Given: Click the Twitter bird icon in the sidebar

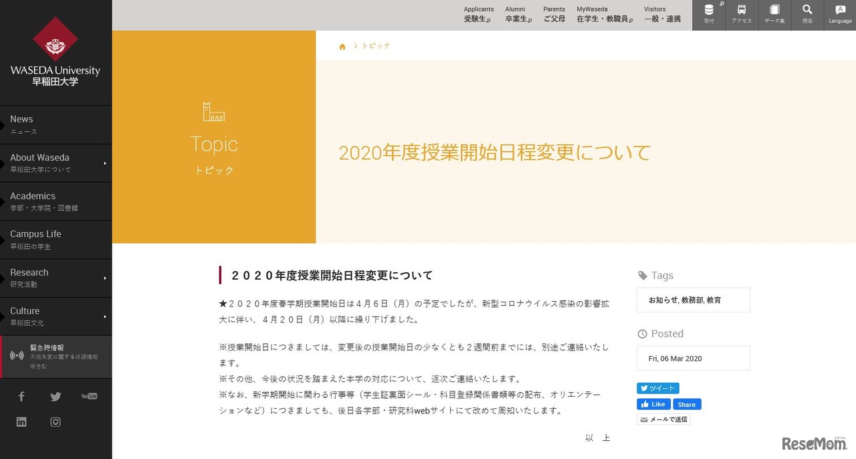Looking at the screenshot, I should (x=56, y=396).
